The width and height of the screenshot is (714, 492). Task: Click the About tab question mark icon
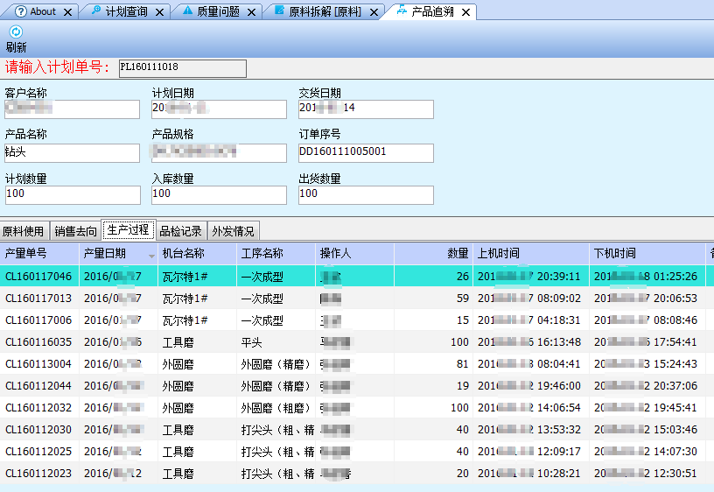click(21, 11)
